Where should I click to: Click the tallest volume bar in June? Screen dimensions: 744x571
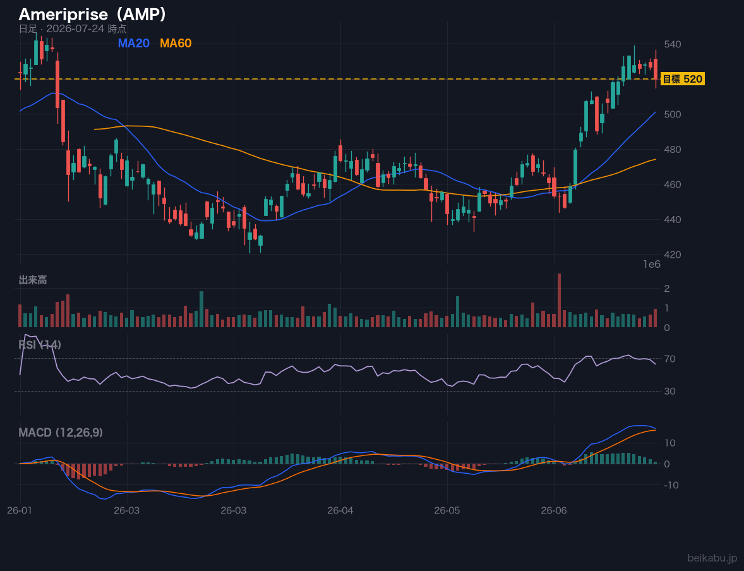560,301
